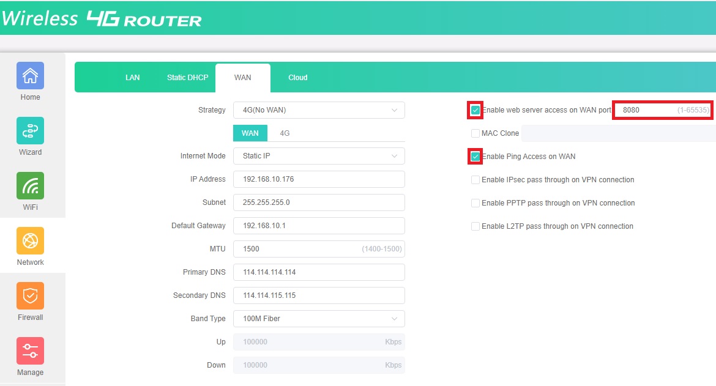
Task: Uncheck Enable Ping Access on WAN
Action: [475, 157]
